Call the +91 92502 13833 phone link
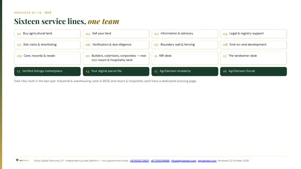 click(139, 161)
